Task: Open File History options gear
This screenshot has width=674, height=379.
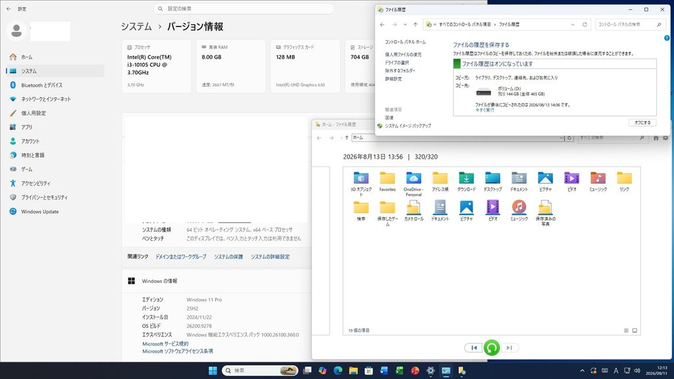Action: (665, 138)
